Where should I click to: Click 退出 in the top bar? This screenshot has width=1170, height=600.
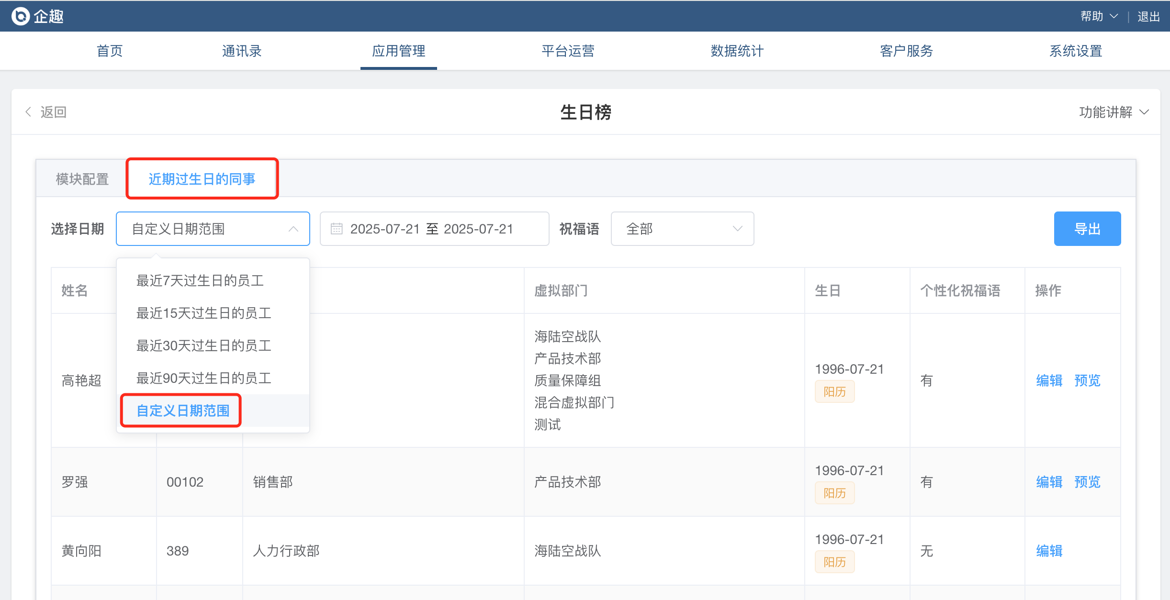pos(1148,16)
